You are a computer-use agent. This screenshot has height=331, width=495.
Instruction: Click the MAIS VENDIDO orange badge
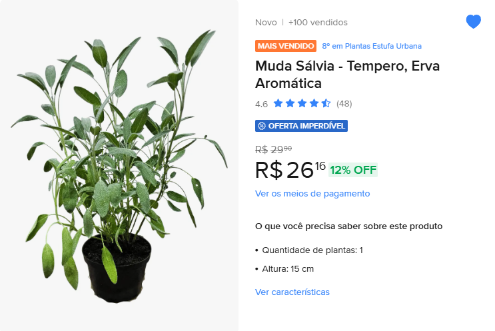(286, 46)
